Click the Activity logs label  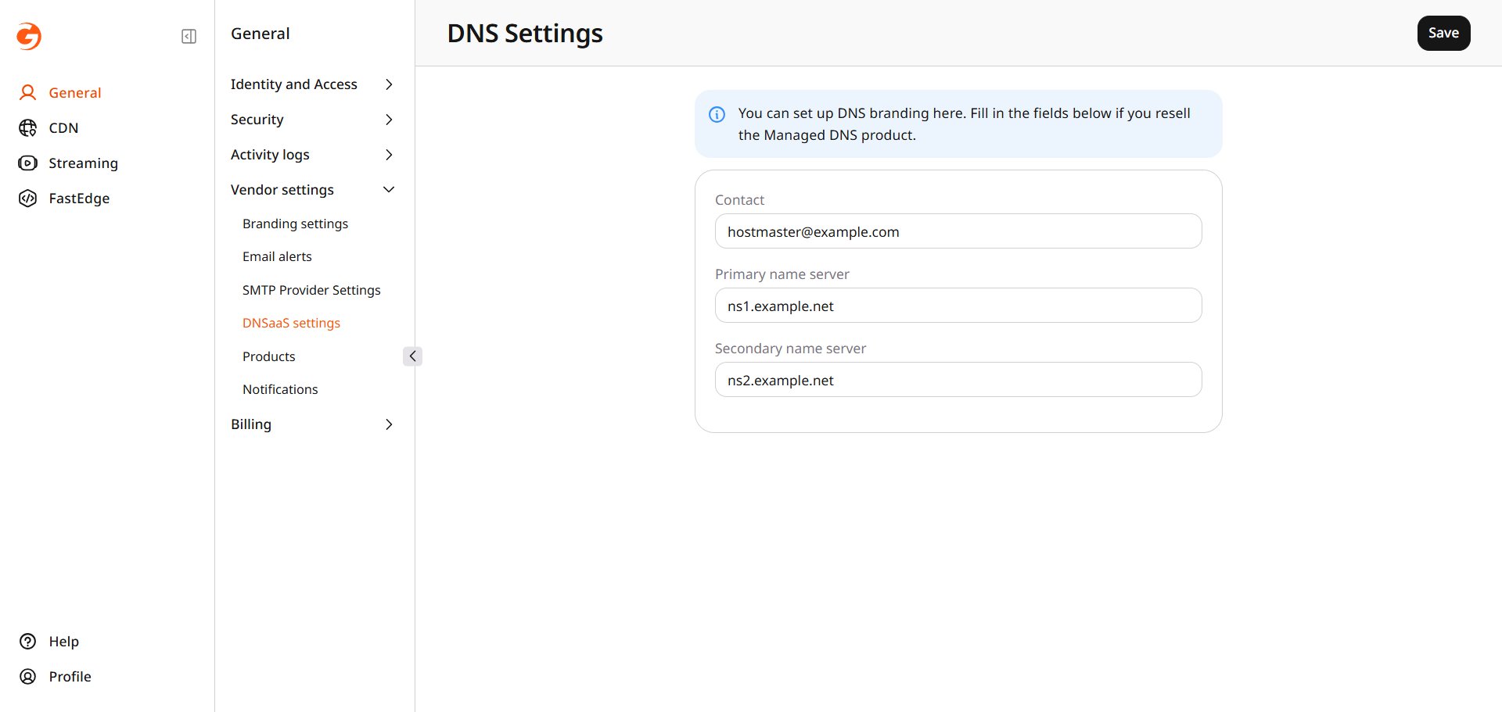270,155
